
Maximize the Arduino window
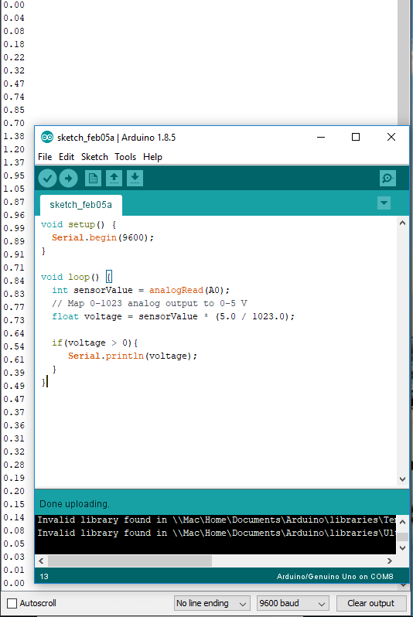356,137
